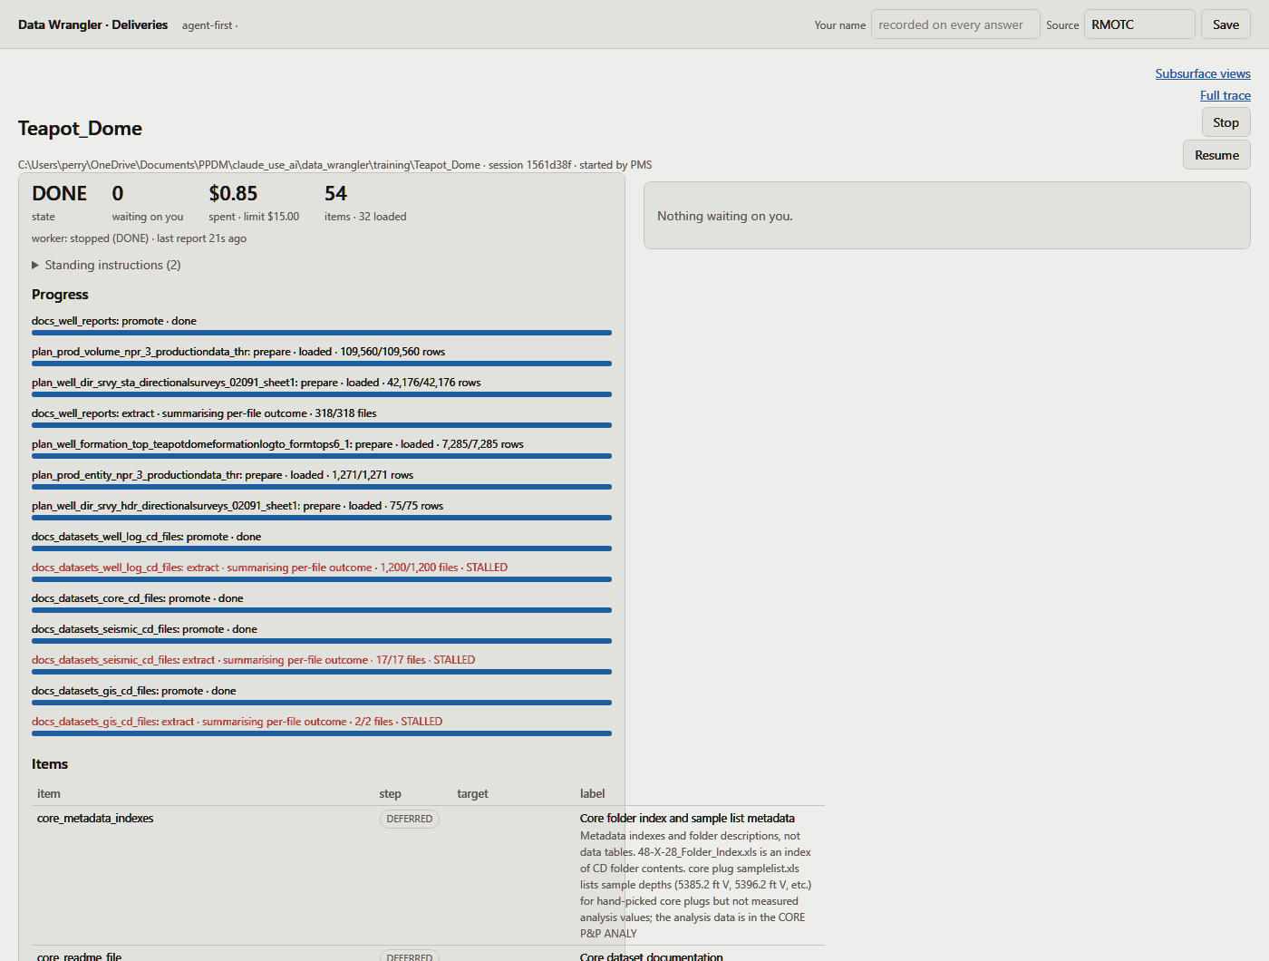Click the docs_well_reports promote progress bar
The height and width of the screenshot is (961, 1269).
(x=322, y=333)
